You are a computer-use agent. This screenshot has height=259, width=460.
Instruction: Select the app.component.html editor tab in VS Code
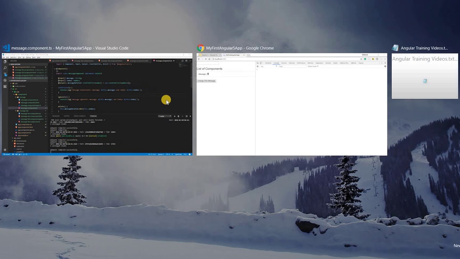click(59, 61)
